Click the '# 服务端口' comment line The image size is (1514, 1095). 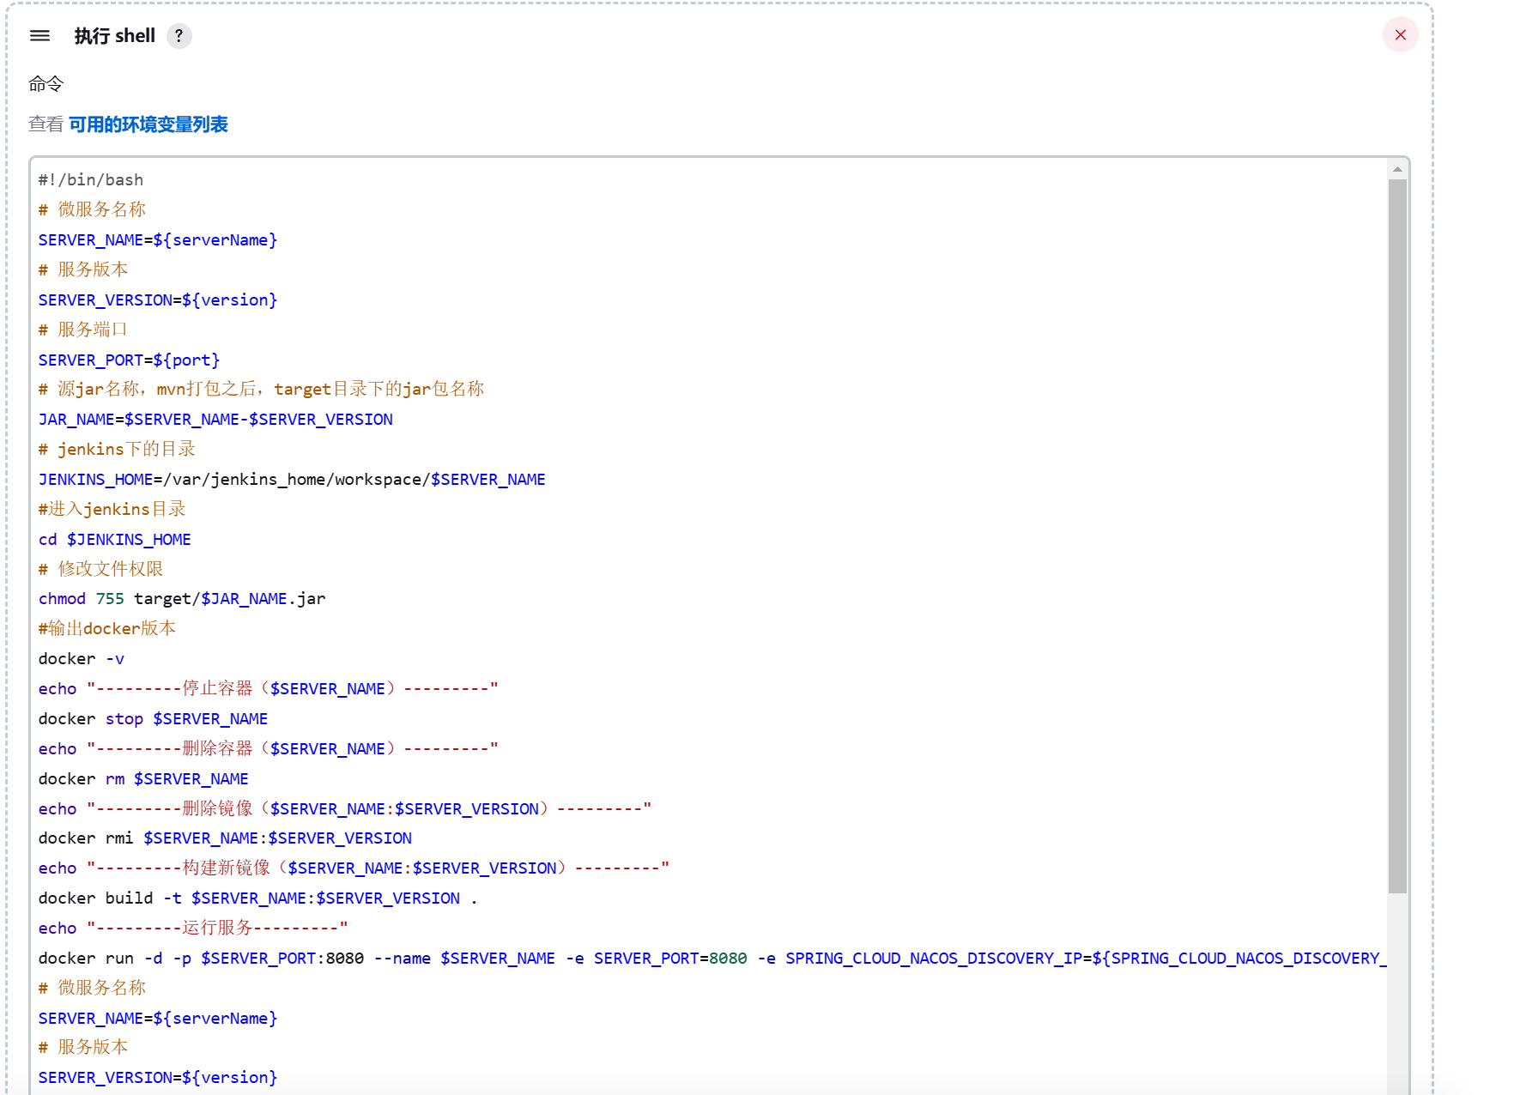click(82, 330)
